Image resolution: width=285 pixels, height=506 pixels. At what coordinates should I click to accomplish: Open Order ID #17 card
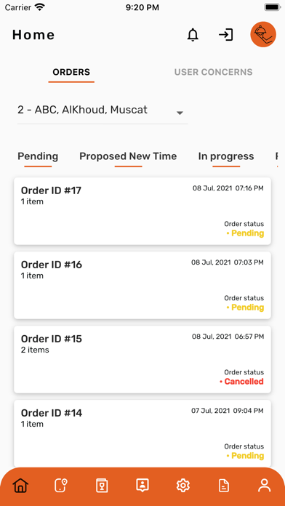[x=142, y=211]
